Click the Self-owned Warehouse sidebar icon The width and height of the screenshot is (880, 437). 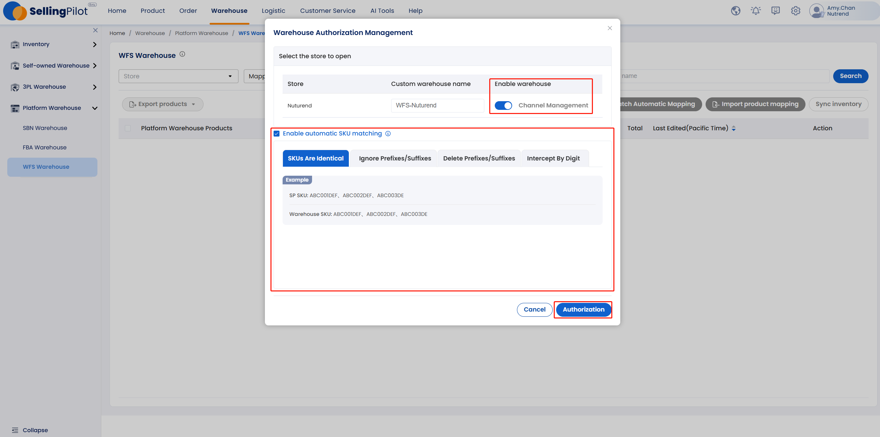click(15, 66)
